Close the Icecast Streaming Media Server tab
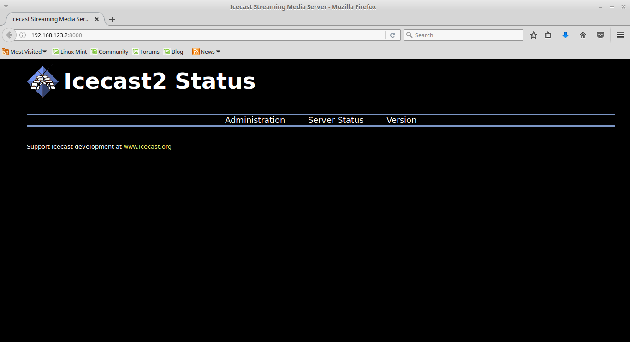The width and height of the screenshot is (630, 342). tap(97, 19)
